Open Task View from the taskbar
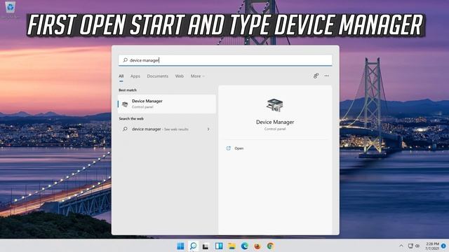Image resolution: width=449 pixels, height=252 pixels. tap(206, 246)
